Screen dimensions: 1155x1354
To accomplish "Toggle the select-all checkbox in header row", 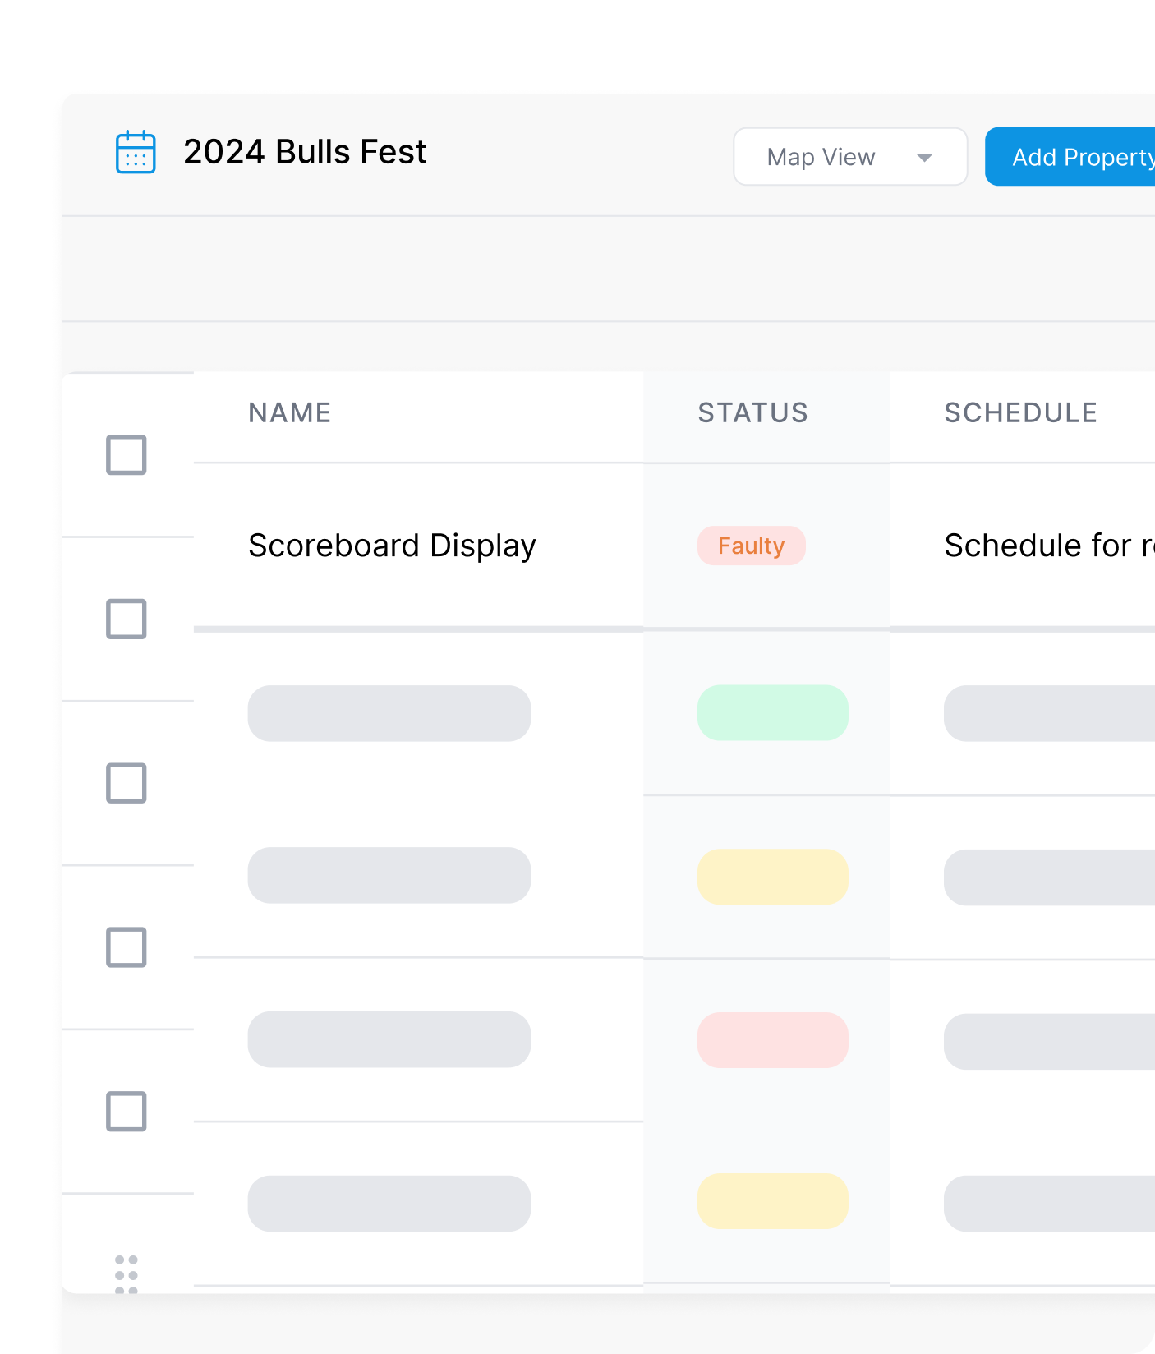I will click(127, 455).
